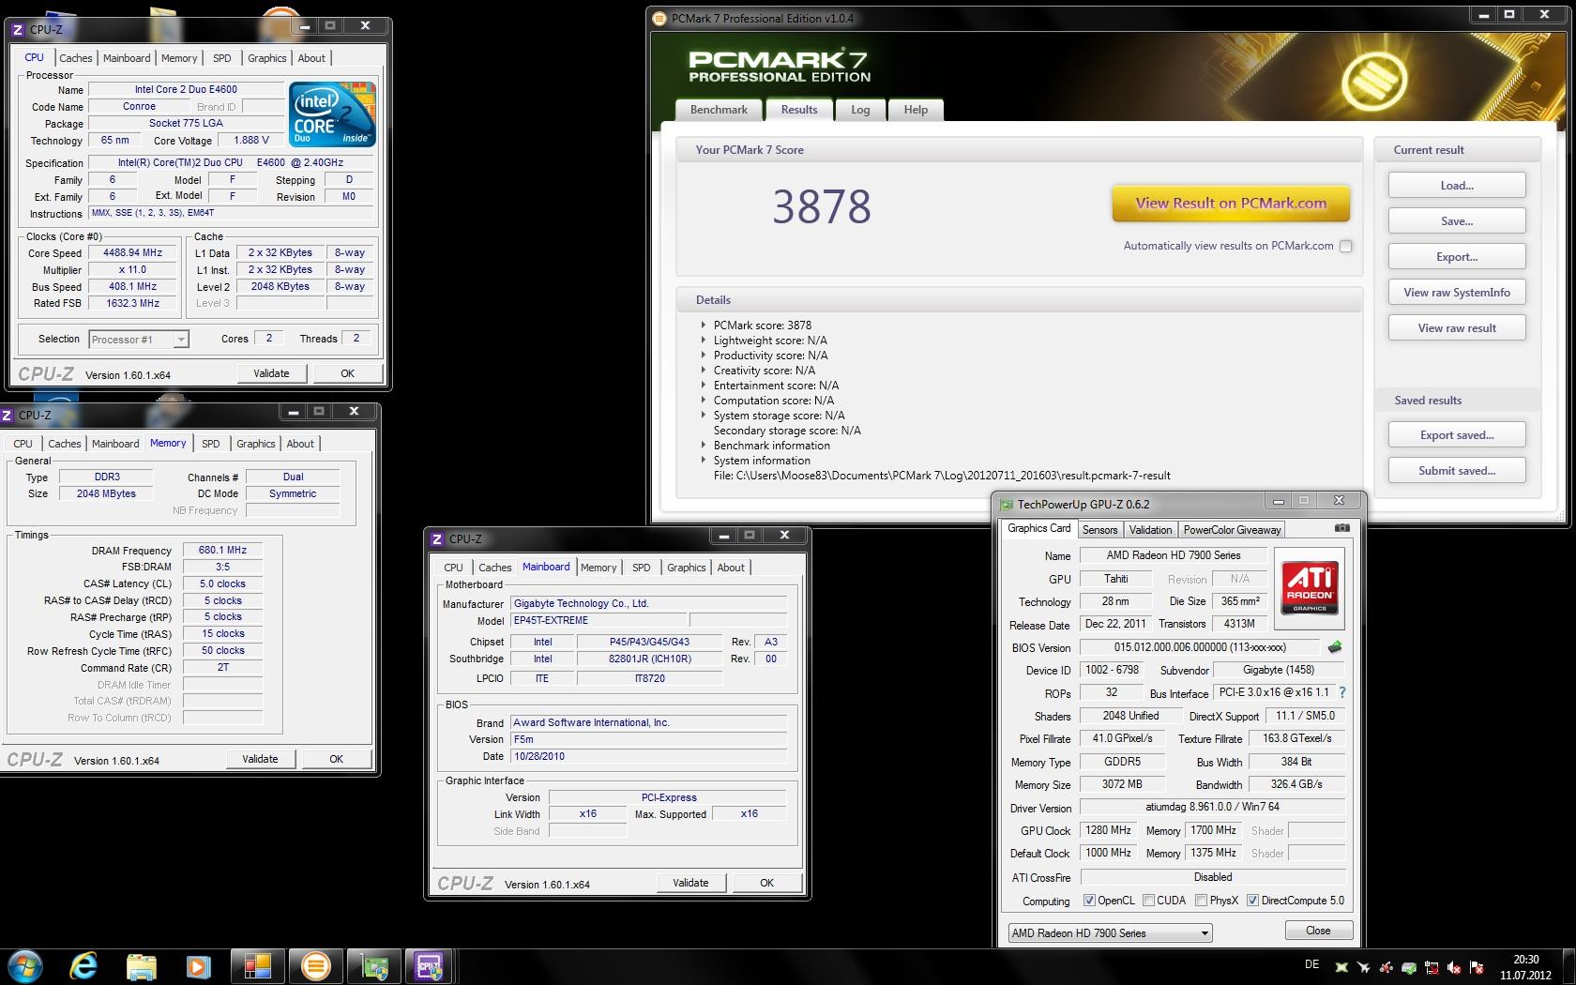Open Windows Media Player from the taskbar
Screen dimensions: 1576x985
coord(197,966)
